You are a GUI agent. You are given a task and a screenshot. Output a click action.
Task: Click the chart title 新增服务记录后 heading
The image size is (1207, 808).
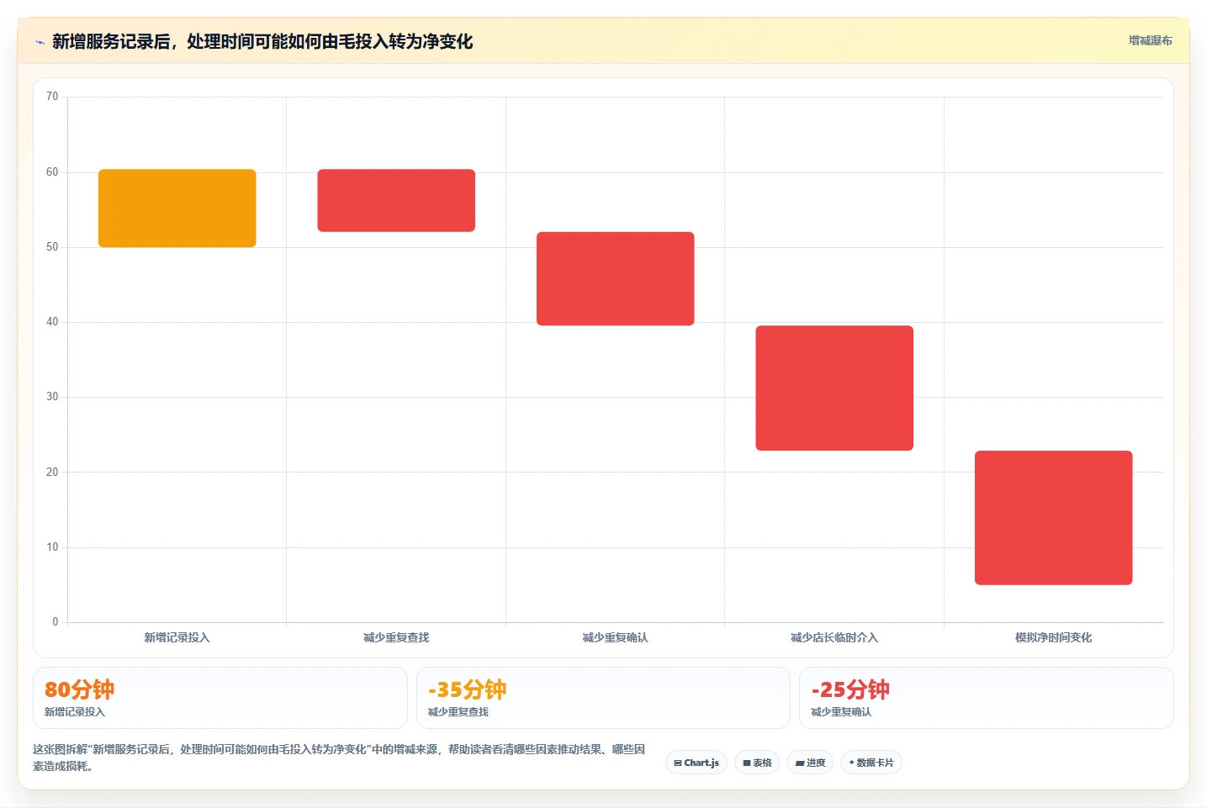tap(262, 42)
